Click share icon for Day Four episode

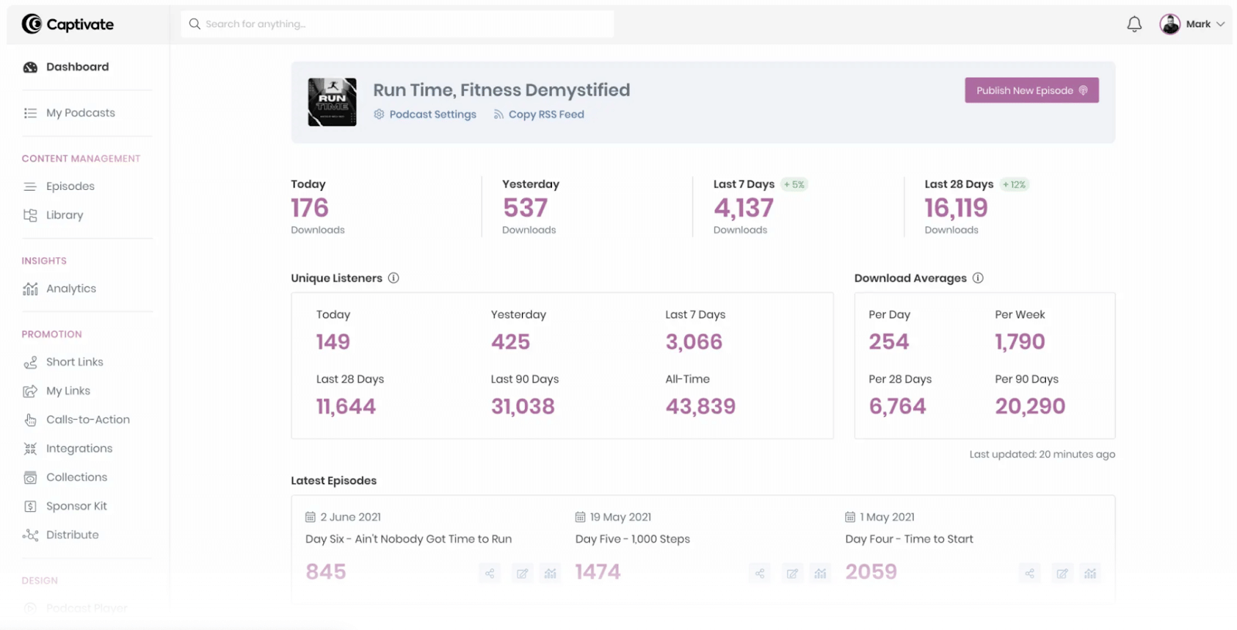[x=1030, y=574]
